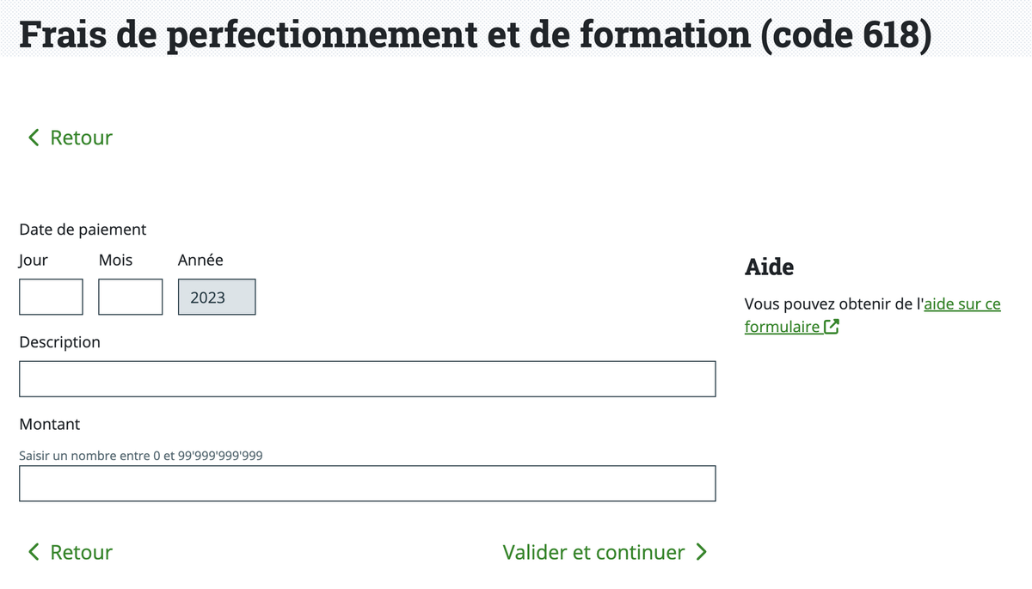The image size is (1032, 589).
Task: Click the hint text about 99'999'999'999
Action: pyautogui.click(x=142, y=455)
